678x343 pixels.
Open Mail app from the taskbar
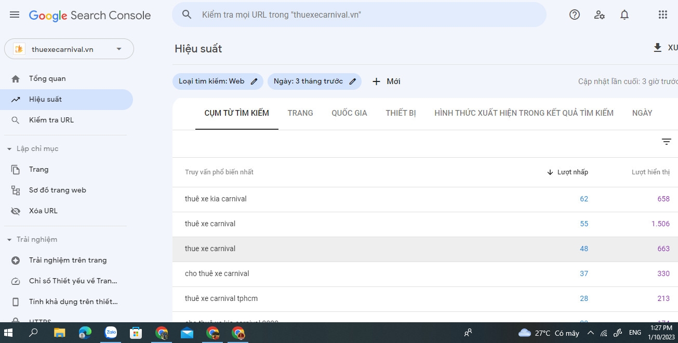pos(187,333)
